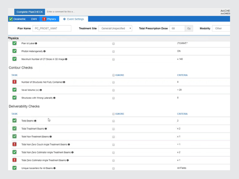Tick ignore checkbox for Total Beams
This screenshot has height=179, width=239.
[x=114, y=121]
